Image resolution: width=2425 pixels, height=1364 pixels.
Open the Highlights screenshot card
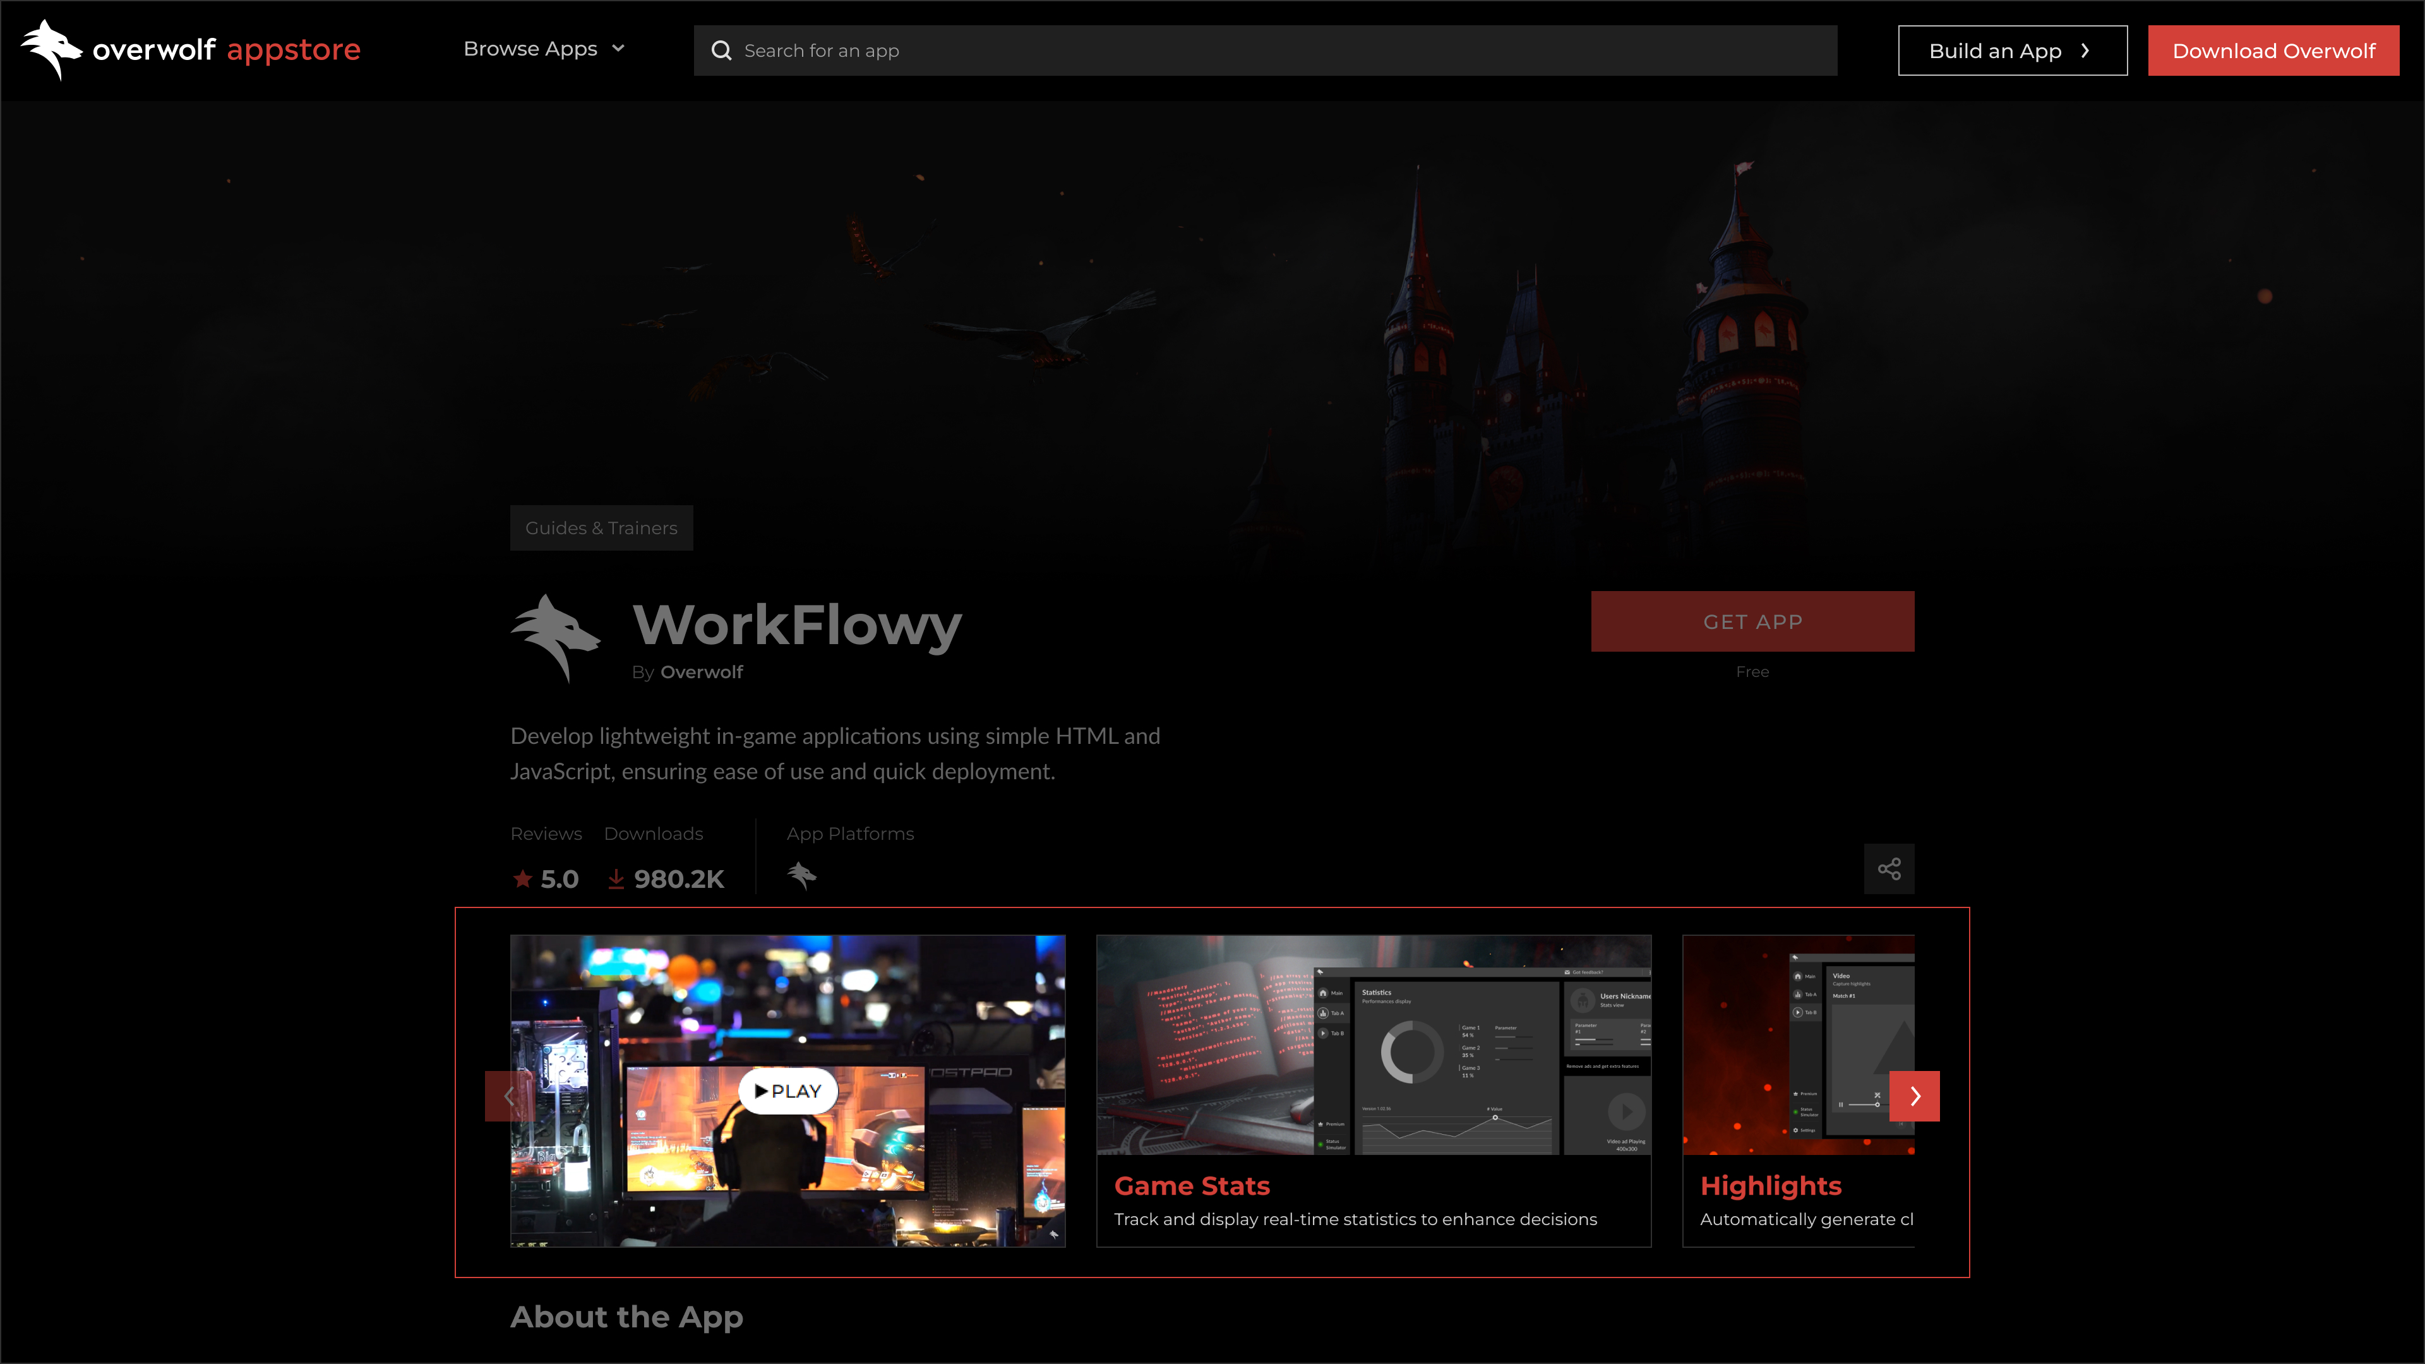[x=1798, y=1091]
